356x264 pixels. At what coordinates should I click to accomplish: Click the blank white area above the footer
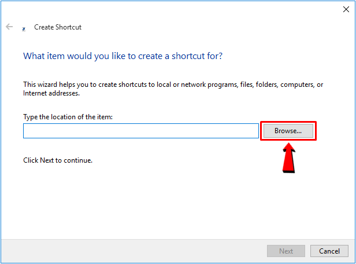173,208
